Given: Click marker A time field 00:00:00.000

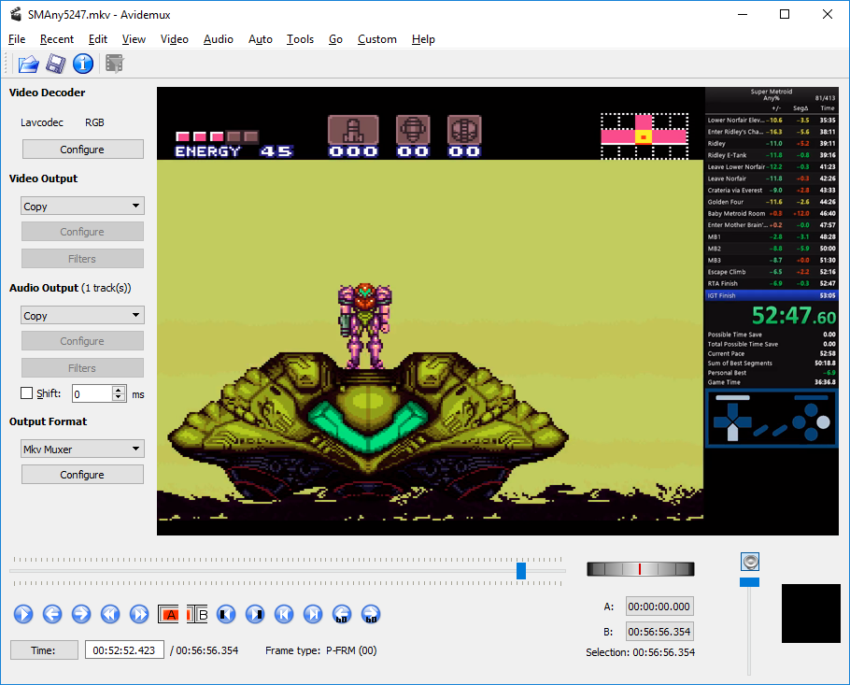Looking at the screenshot, I should coord(659,607).
